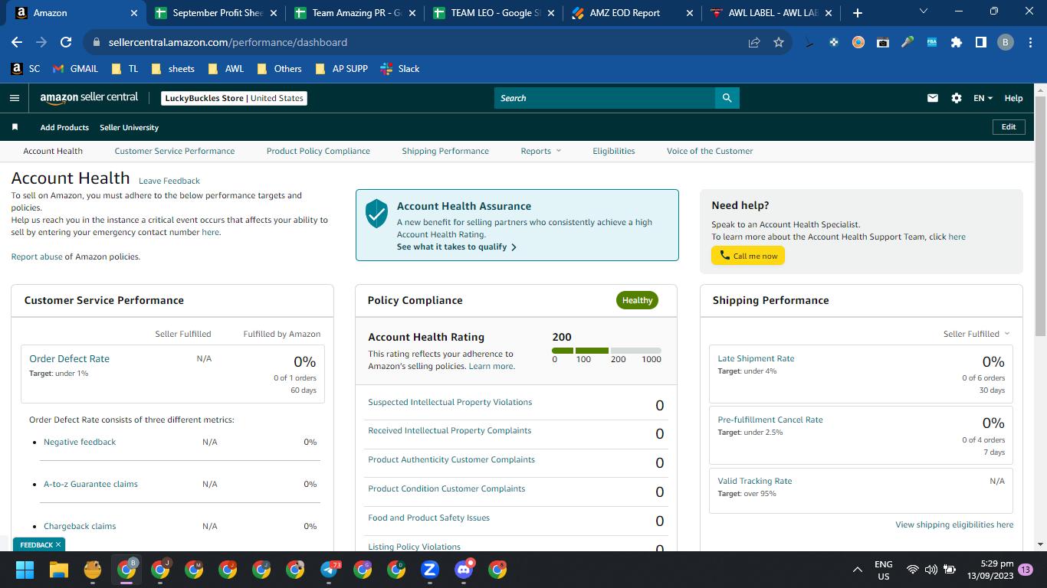Click the Add Products link
Viewport: 1047px width, 588px height.
[64, 127]
